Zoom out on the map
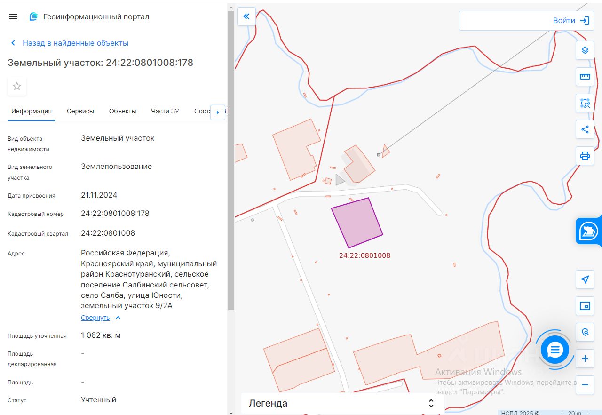Screen dimensions: 602x415 [585, 385]
